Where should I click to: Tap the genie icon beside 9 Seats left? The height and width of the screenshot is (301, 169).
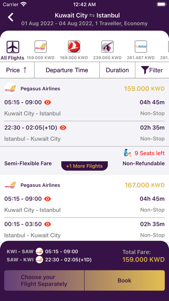pos(128,153)
